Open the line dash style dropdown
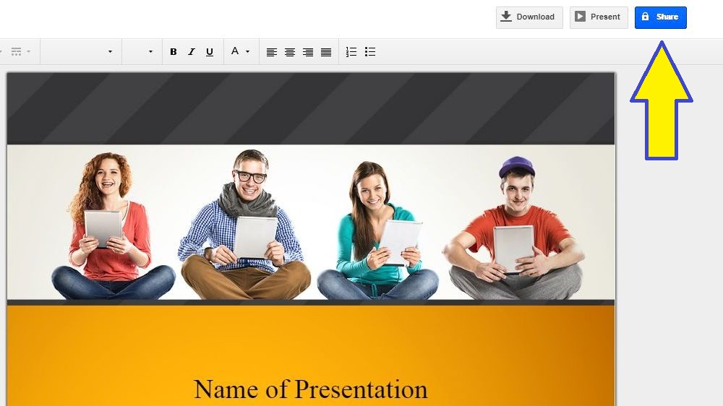The image size is (723, 406). tap(21, 51)
